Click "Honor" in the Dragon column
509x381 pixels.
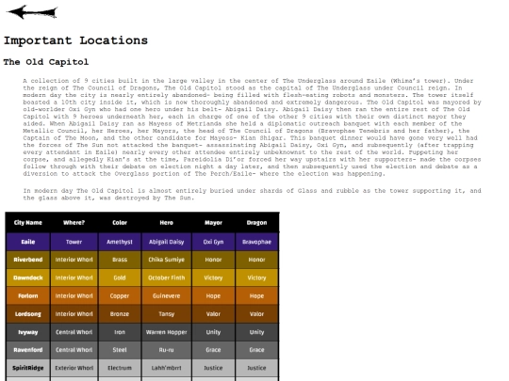coord(256,260)
